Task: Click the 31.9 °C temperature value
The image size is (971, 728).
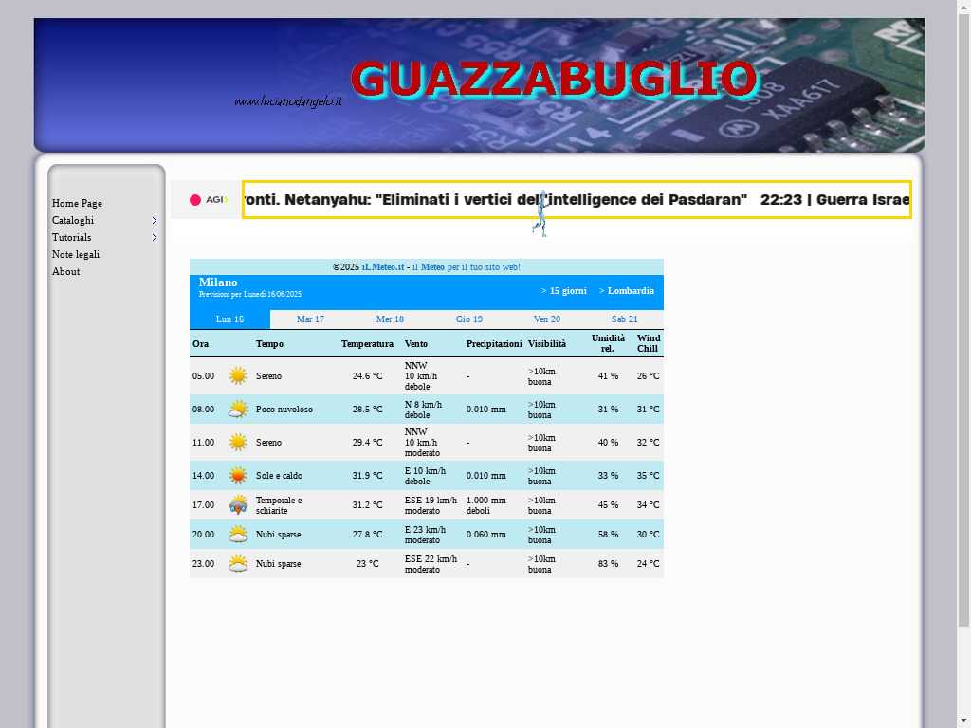Action: [x=367, y=476]
